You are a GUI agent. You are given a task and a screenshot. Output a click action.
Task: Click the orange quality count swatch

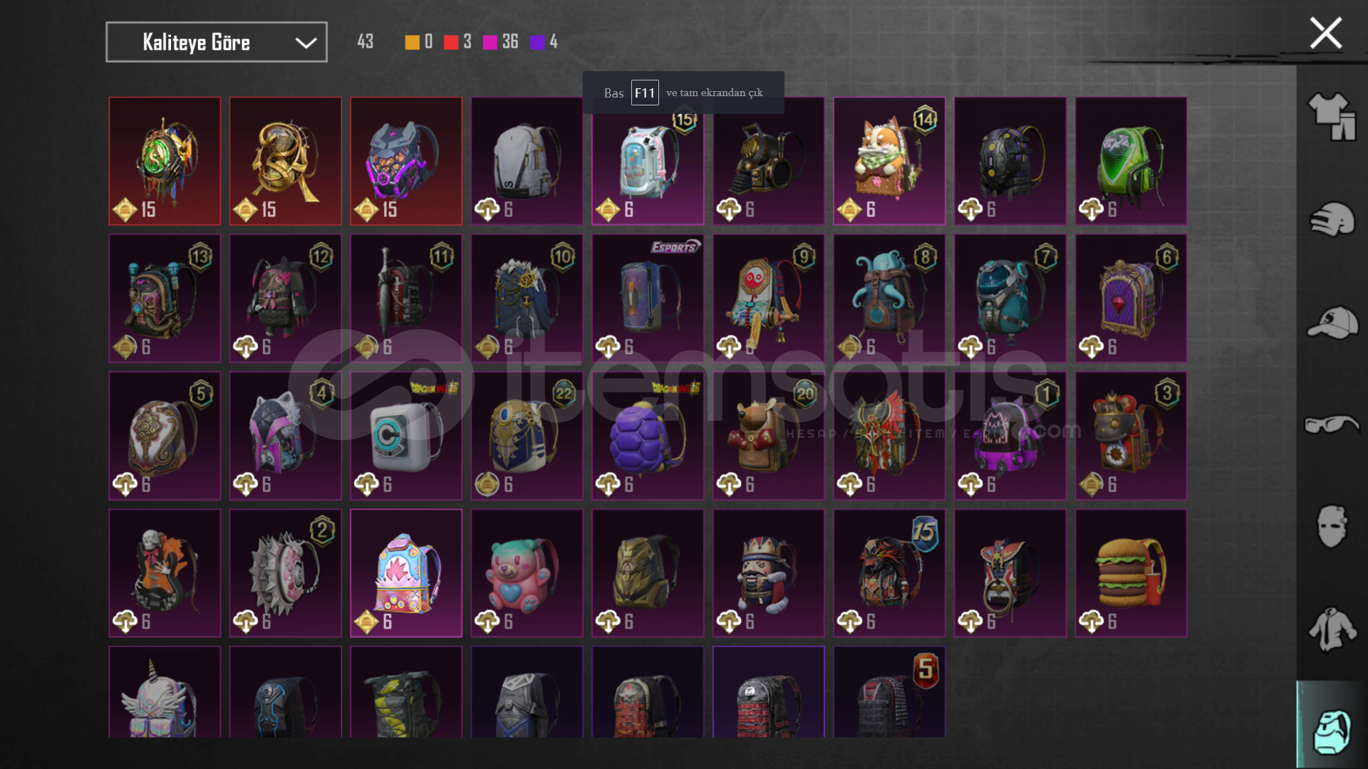click(412, 42)
